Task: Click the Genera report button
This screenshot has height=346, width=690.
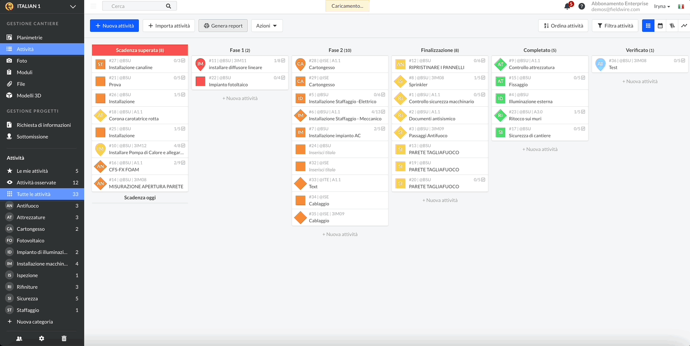Action: (223, 26)
